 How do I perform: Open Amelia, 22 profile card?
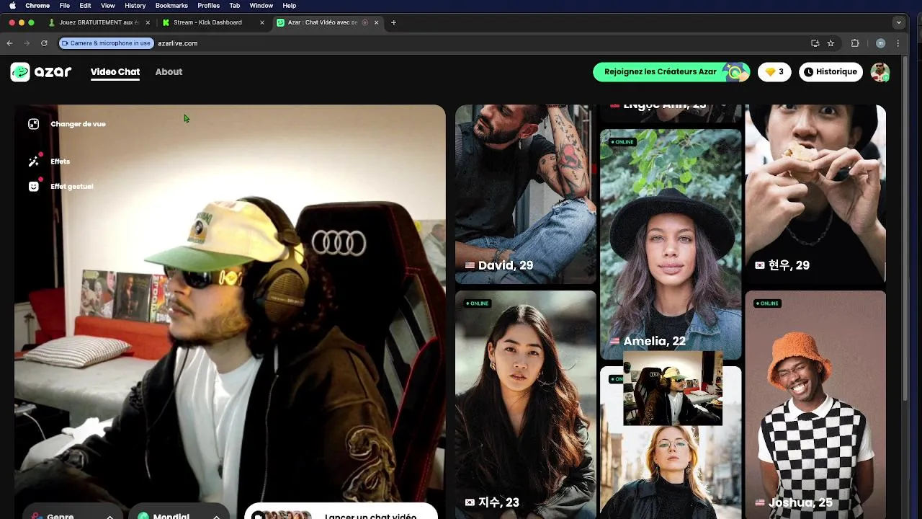pyautogui.click(x=671, y=244)
